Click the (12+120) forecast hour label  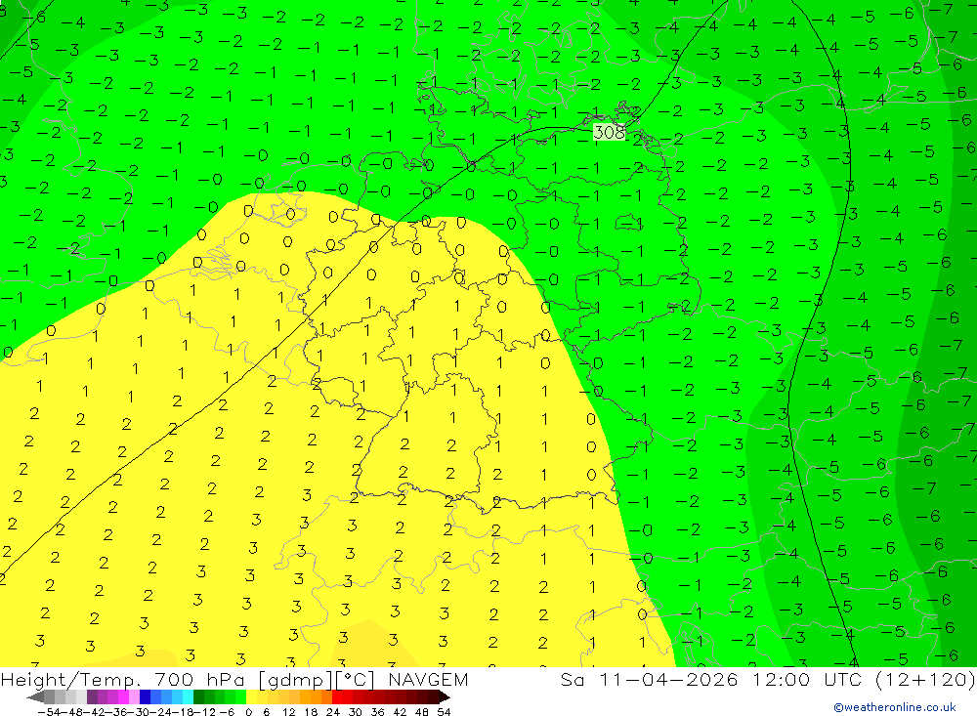point(925,679)
